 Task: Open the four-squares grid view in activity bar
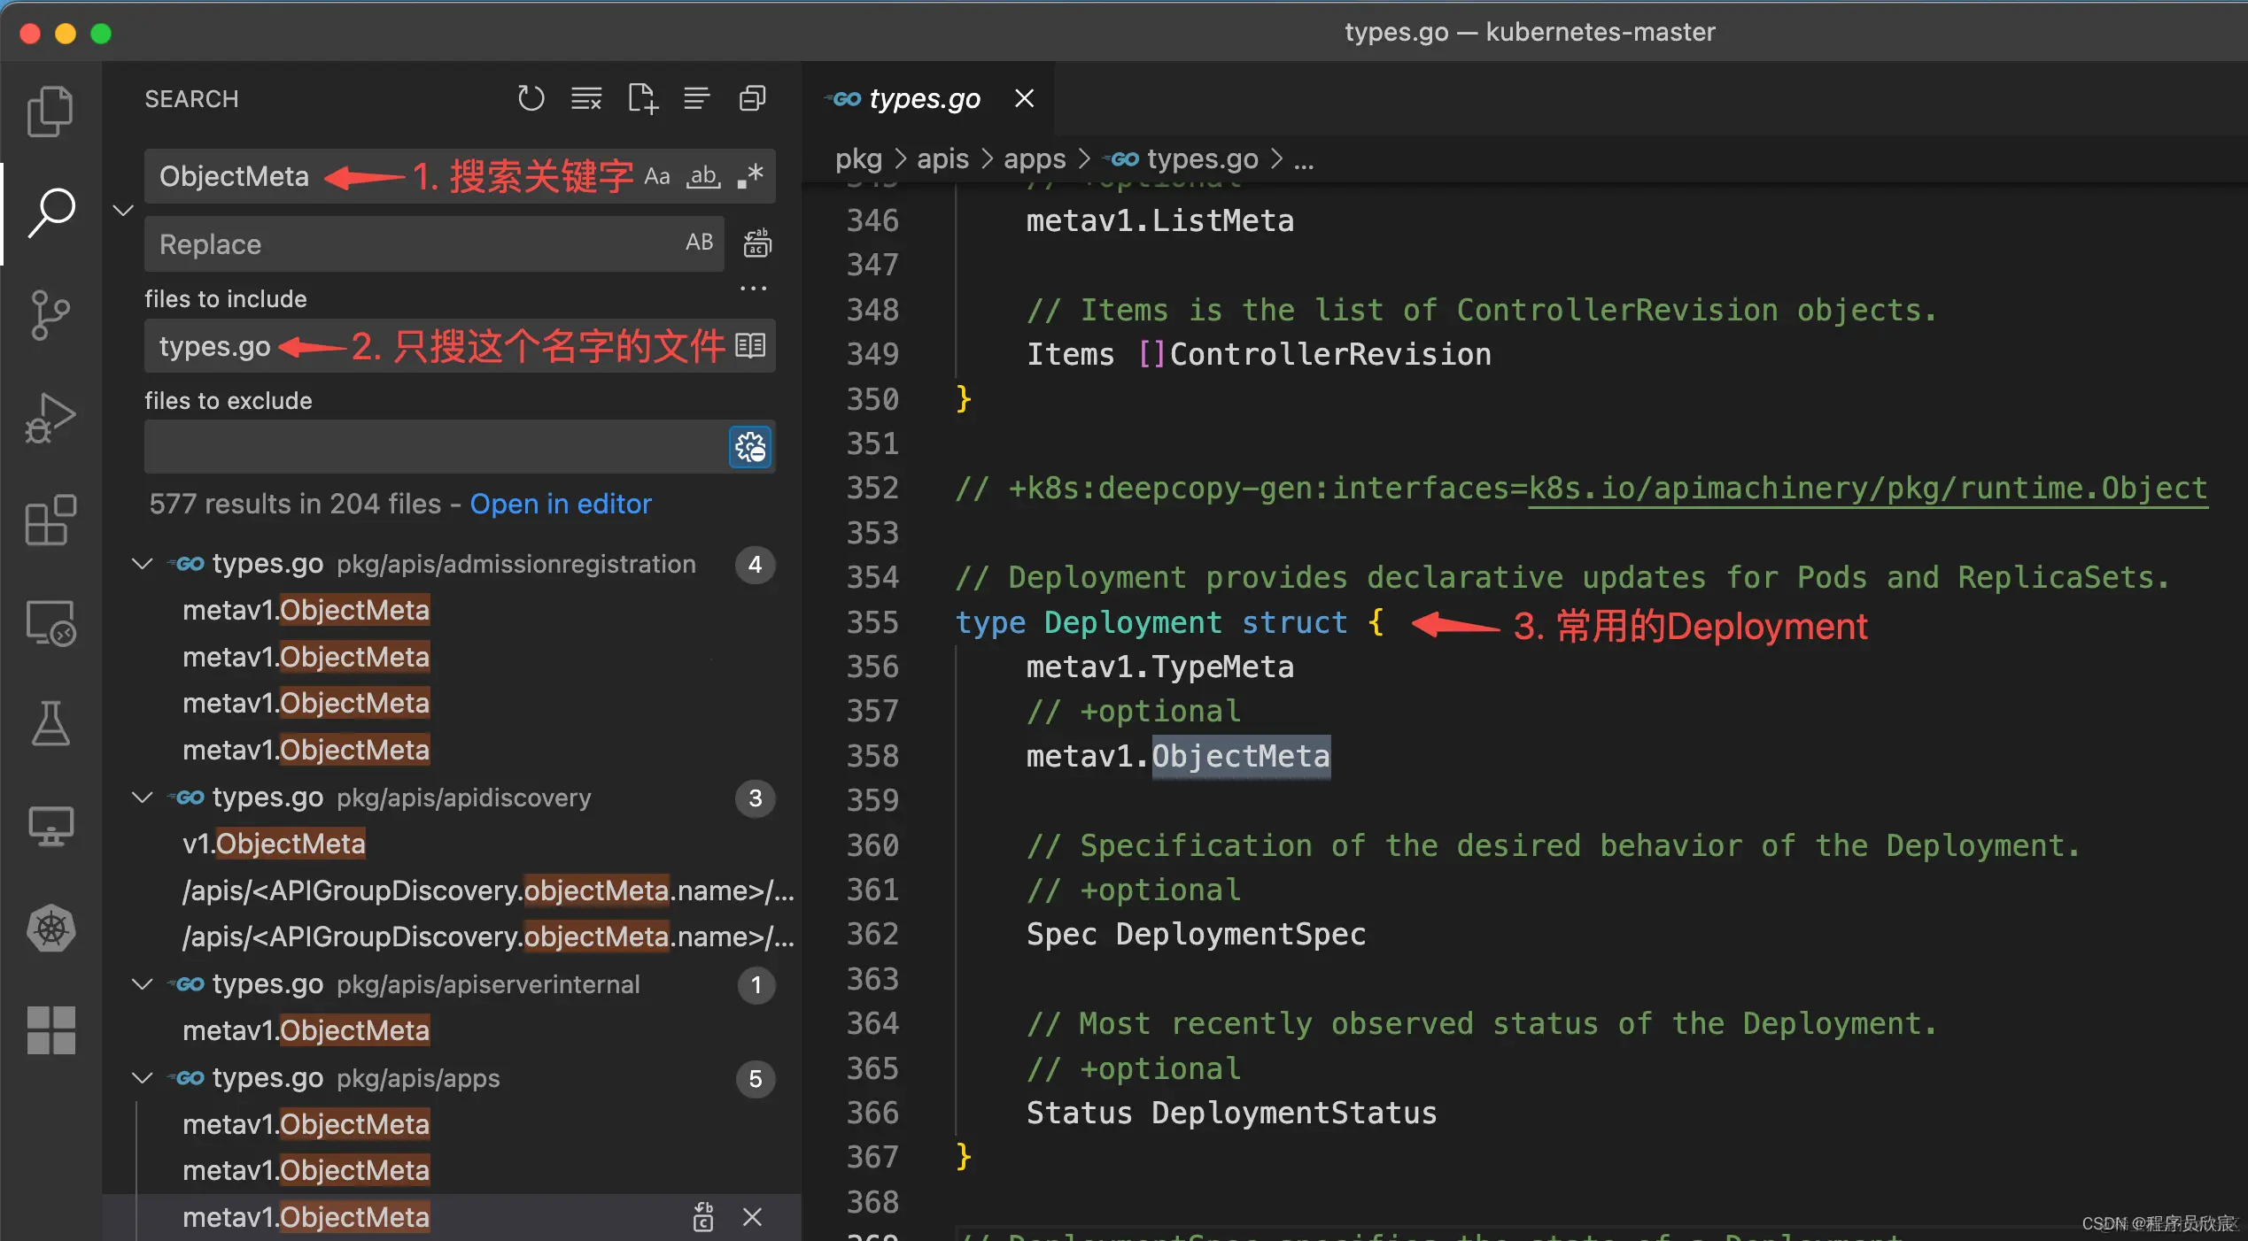tap(50, 1030)
